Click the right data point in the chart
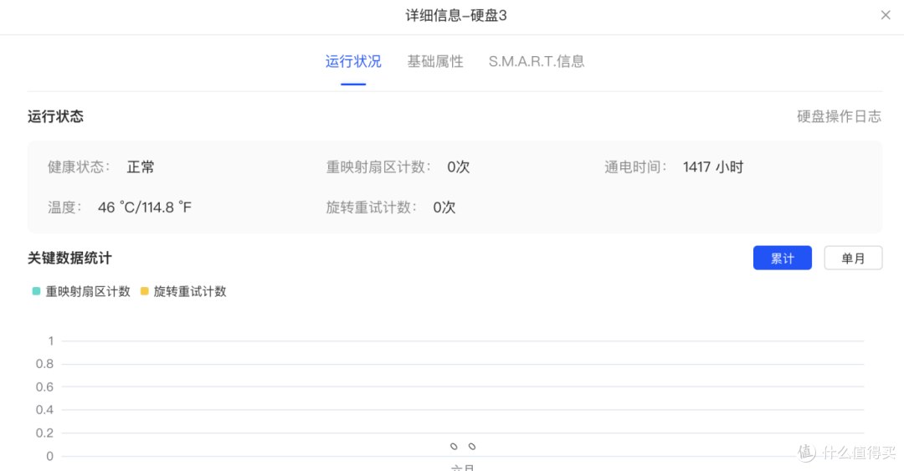 [x=472, y=447]
